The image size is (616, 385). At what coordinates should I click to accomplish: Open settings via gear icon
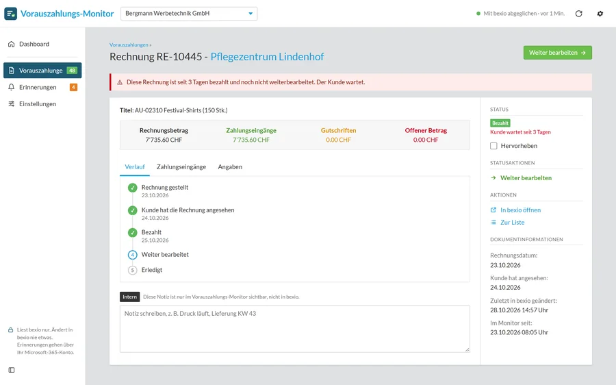(600, 14)
